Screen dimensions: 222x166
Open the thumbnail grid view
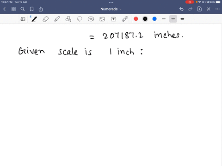coord(13,9)
